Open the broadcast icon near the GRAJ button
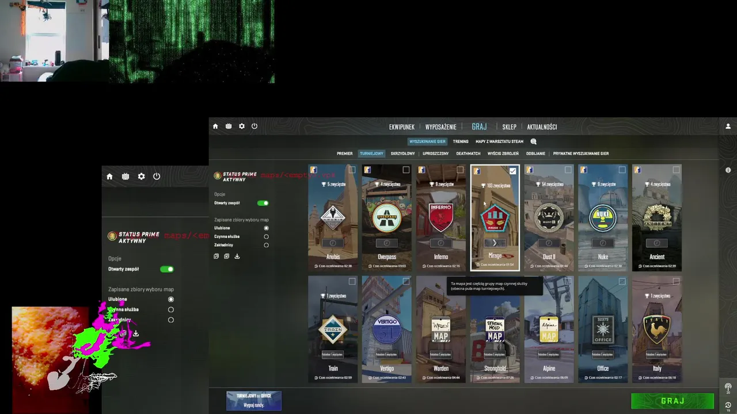Viewport: 737px width, 414px height. [728, 388]
